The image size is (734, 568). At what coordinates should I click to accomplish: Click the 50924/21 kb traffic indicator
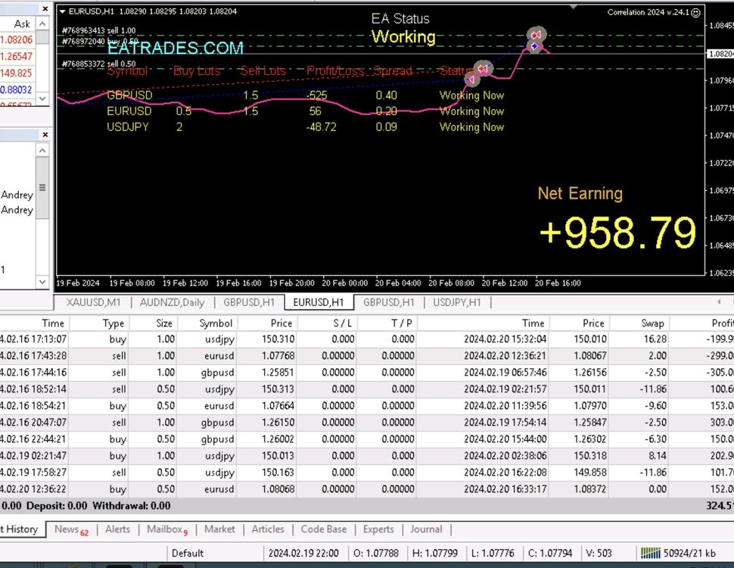[x=689, y=554]
